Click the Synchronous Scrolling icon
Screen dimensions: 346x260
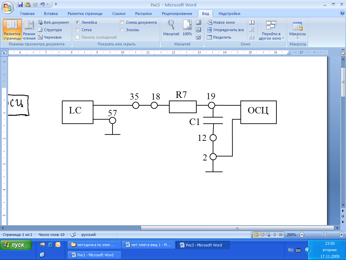(252, 30)
